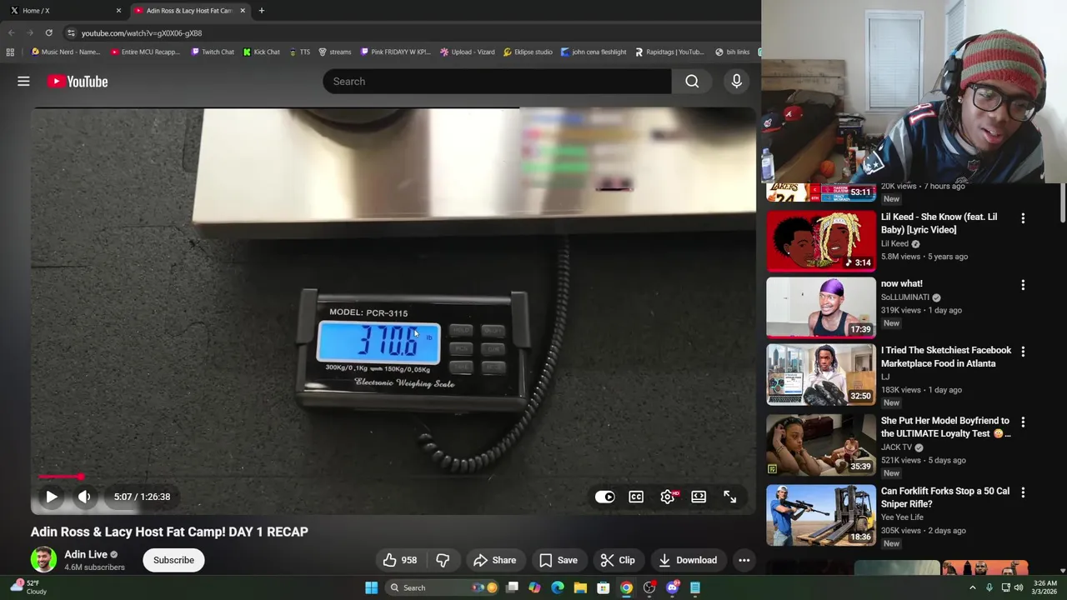
Task: Open options for Forklift Forks video
Action: 1023,492
